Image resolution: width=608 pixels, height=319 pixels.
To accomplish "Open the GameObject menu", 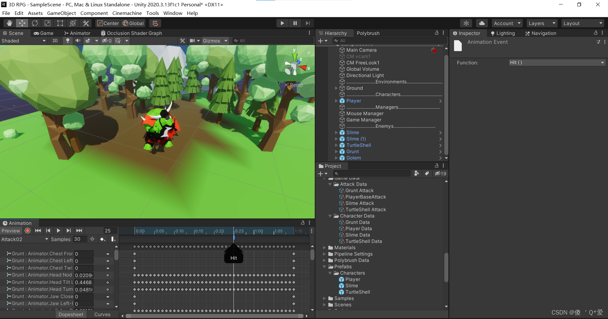I will click(x=61, y=13).
